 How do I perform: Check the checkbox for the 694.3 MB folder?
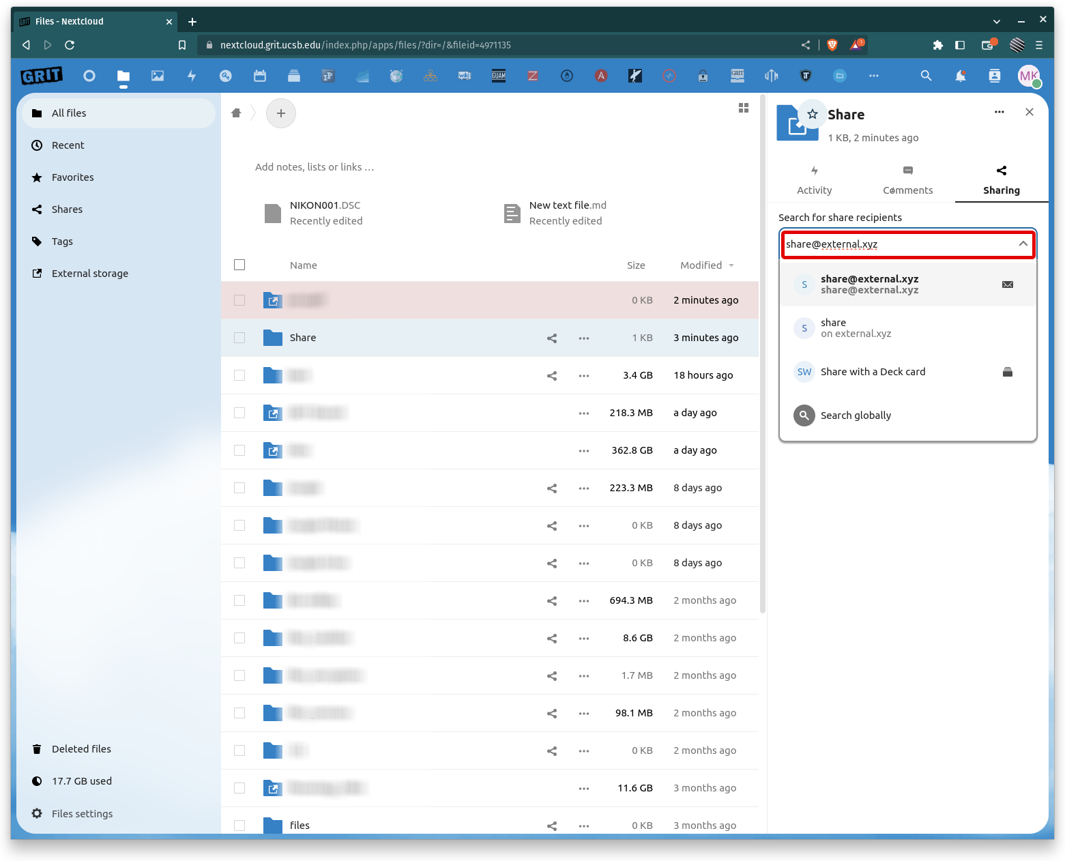click(x=239, y=600)
